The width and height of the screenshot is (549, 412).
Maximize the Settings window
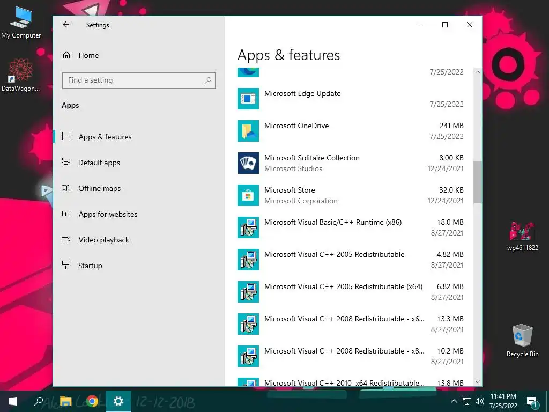click(445, 25)
